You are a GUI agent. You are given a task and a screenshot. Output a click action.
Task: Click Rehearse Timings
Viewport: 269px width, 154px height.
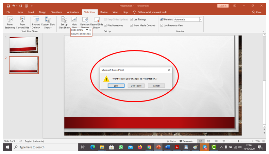click(85, 22)
